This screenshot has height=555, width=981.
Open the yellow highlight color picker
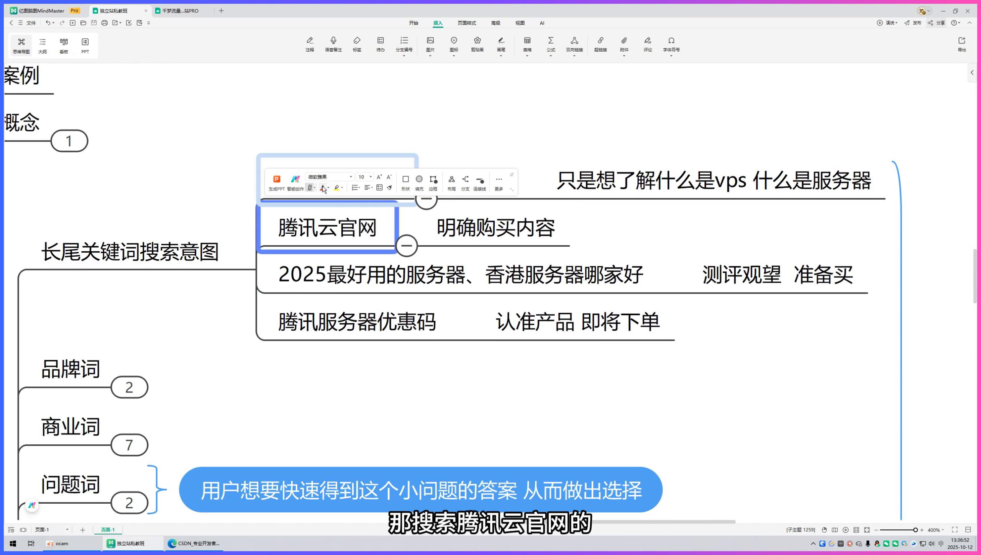(x=338, y=188)
